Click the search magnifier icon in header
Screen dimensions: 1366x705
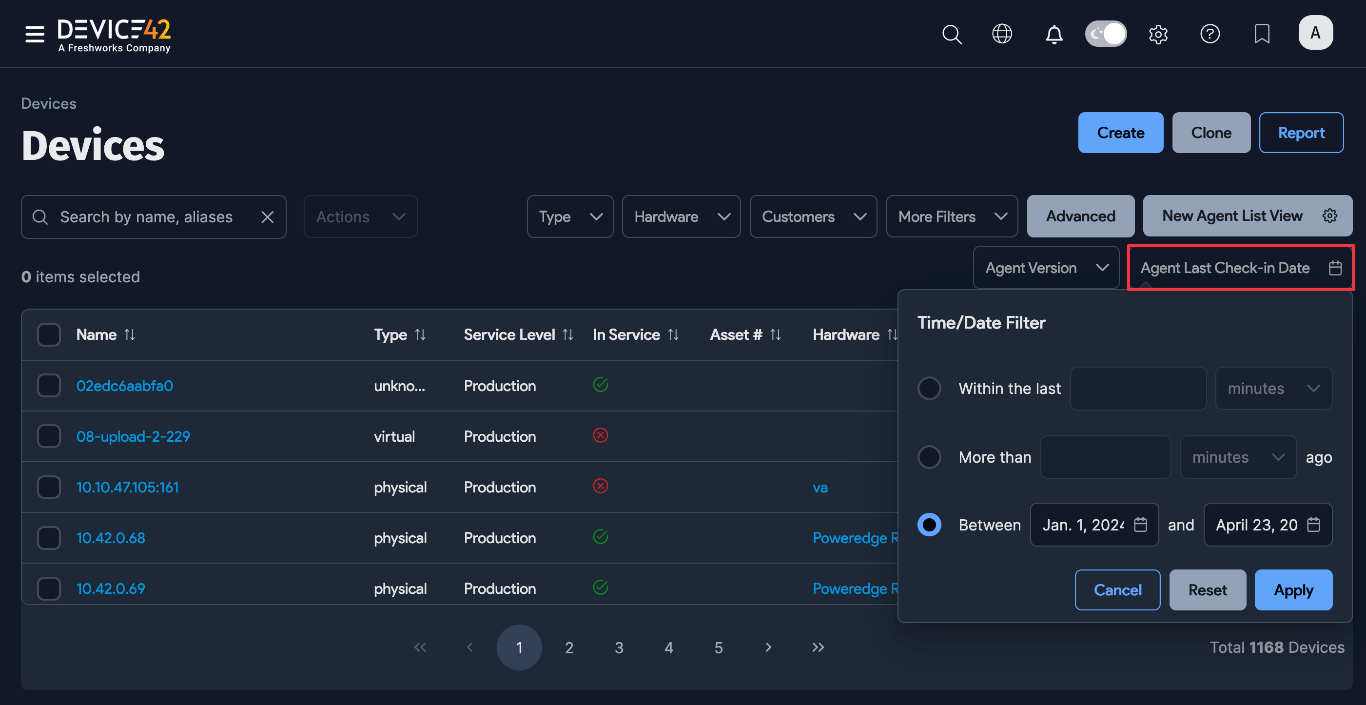pyautogui.click(x=951, y=34)
